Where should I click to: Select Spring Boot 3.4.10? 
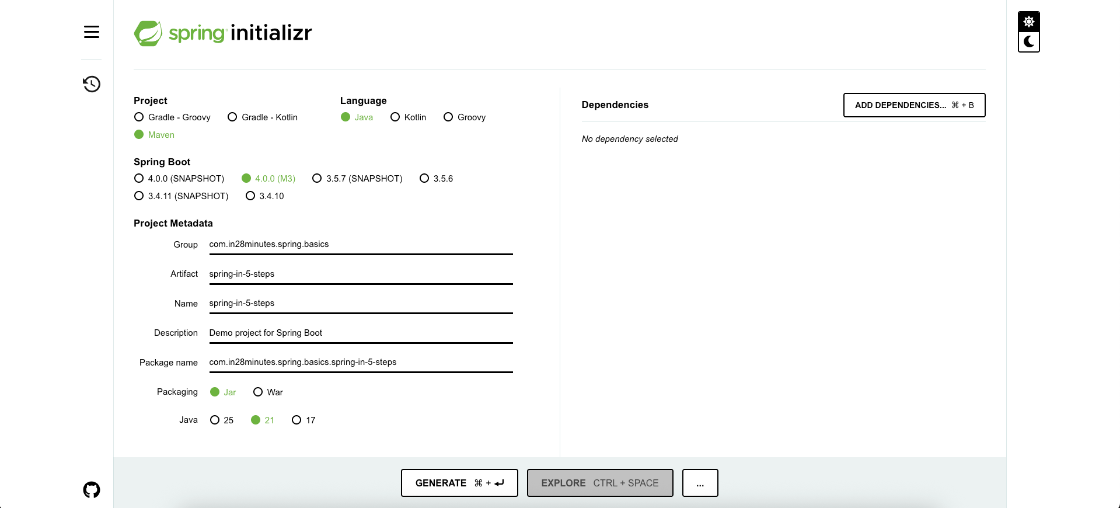pos(265,196)
